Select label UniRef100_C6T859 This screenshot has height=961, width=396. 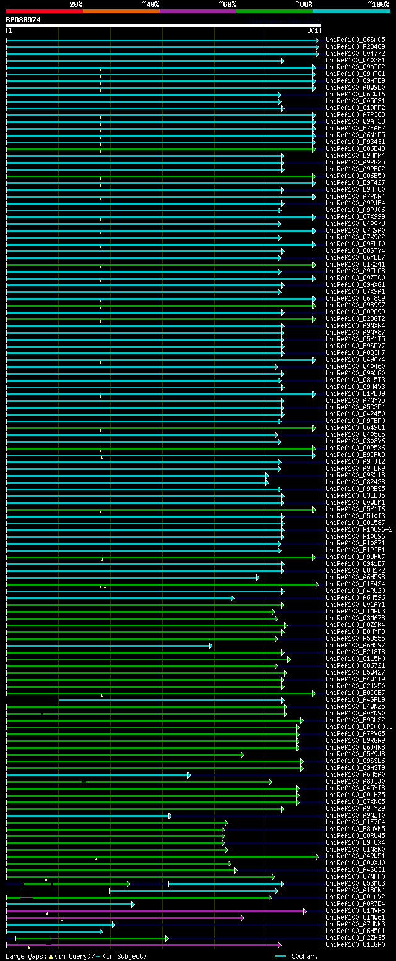tap(355, 298)
